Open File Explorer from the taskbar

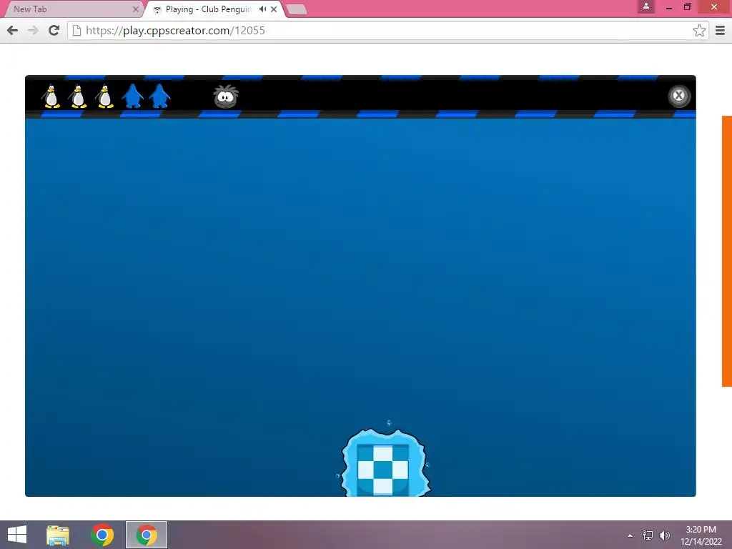[x=58, y=535]
